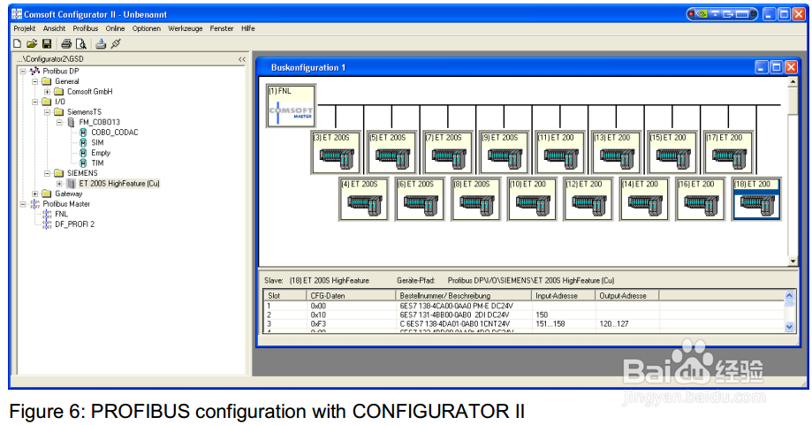The height and width of the screenshot is (425, 812).
Task: Click the Slot column header
Action: (285, 296)
